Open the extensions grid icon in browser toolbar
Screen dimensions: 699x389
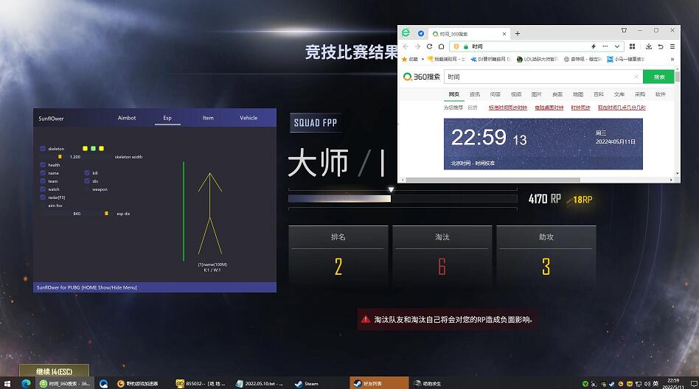point(632,46)
